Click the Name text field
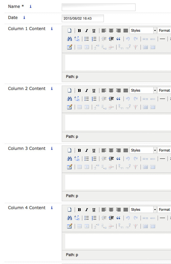This screenshot has width=171, height=264. pyautogui.click(x=98, y=7)
